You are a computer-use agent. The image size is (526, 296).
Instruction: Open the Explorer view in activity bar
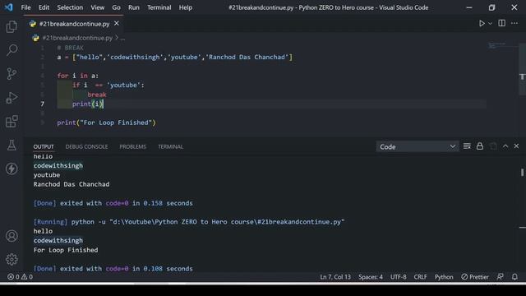pos(12,26)
